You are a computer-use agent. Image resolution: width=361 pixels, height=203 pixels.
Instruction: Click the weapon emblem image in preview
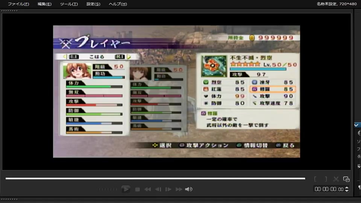[214, 66]
